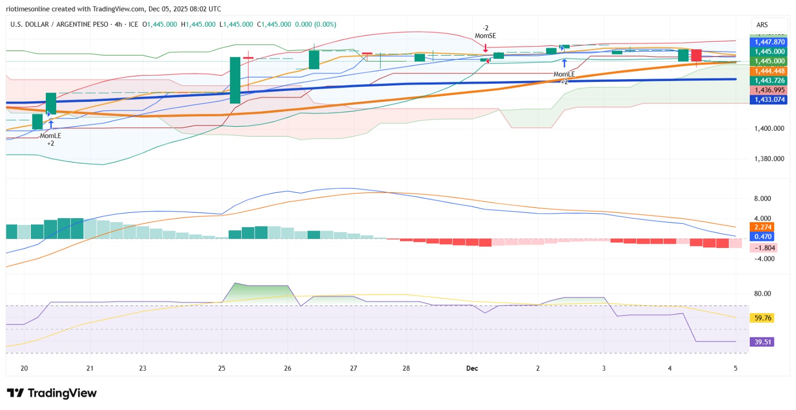Click the 21 date on time axis
Screen dimensions: 796x410
(x=90, y=368)
